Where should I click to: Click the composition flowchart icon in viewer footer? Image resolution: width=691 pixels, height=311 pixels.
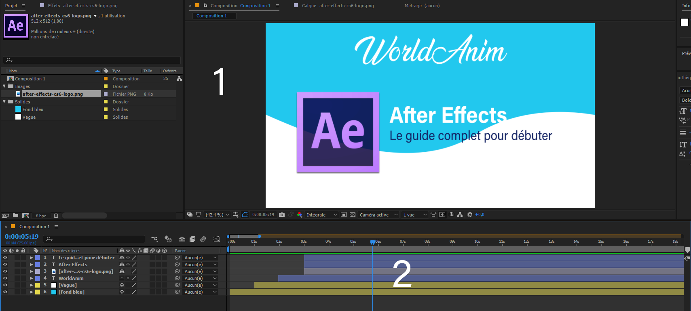point(460,215)
